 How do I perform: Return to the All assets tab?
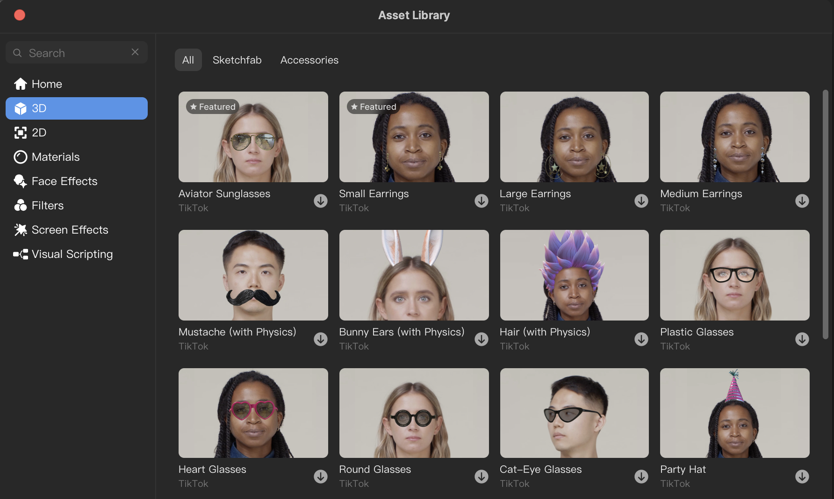[188, 60]
